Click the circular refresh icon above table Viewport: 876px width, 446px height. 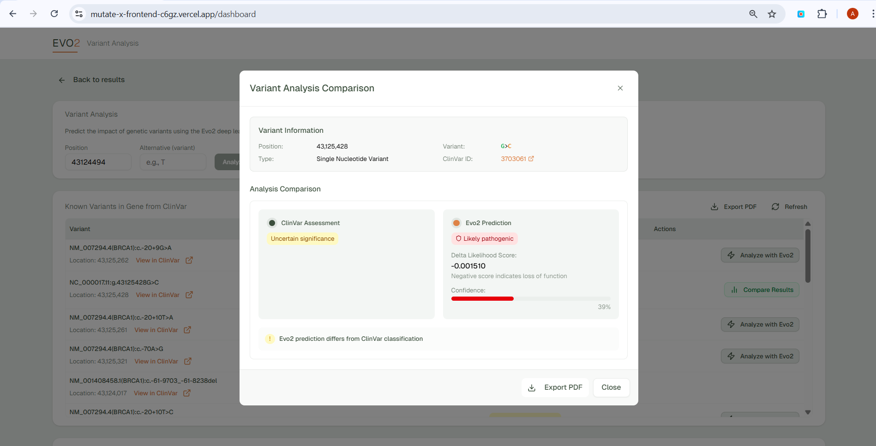coord(775,207)
